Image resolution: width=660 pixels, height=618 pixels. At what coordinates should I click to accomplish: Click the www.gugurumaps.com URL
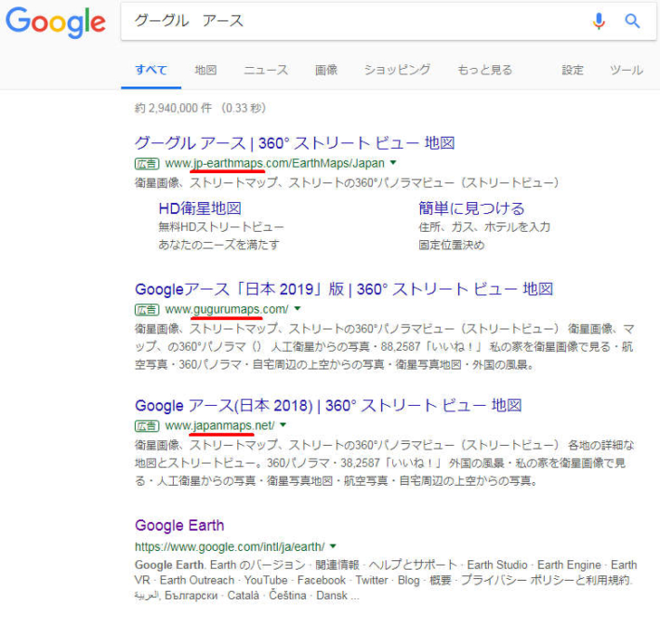tap(227, 309)
